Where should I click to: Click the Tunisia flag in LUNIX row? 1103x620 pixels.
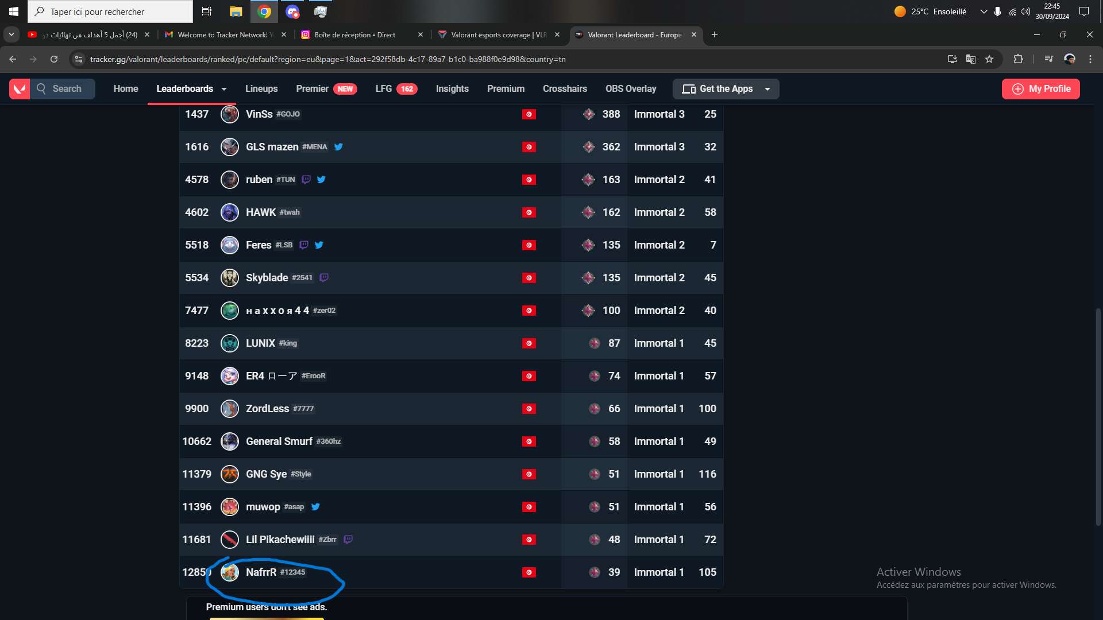point(529,343)
